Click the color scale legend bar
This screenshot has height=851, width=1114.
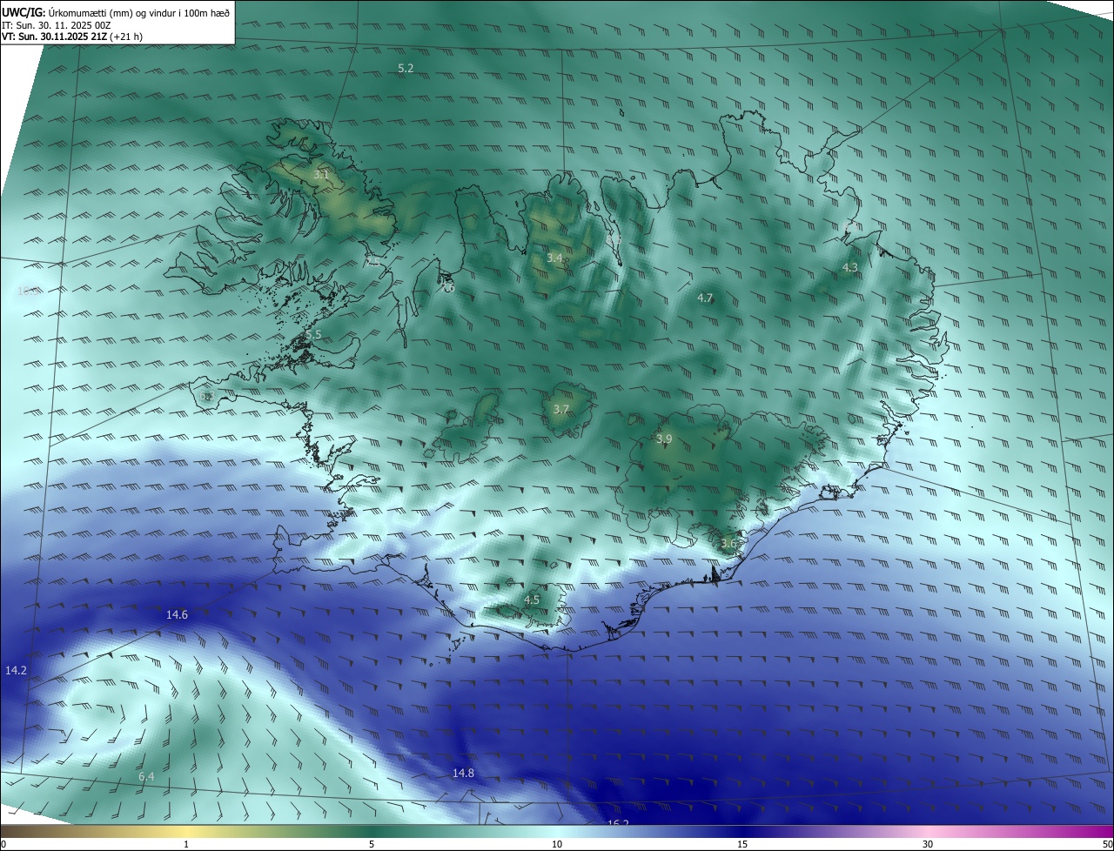coord(557,832)
